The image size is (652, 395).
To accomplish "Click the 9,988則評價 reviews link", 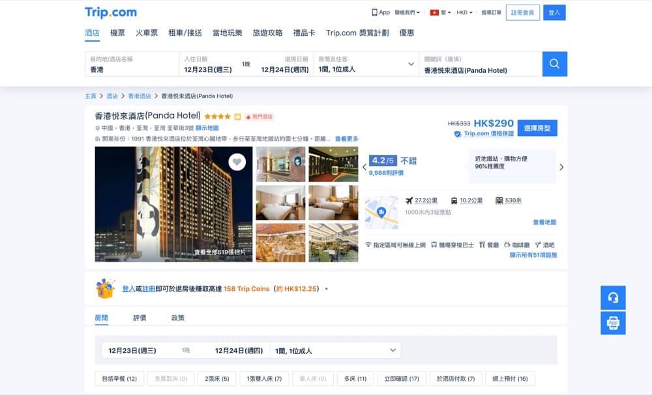I will [x=386, y=172].
